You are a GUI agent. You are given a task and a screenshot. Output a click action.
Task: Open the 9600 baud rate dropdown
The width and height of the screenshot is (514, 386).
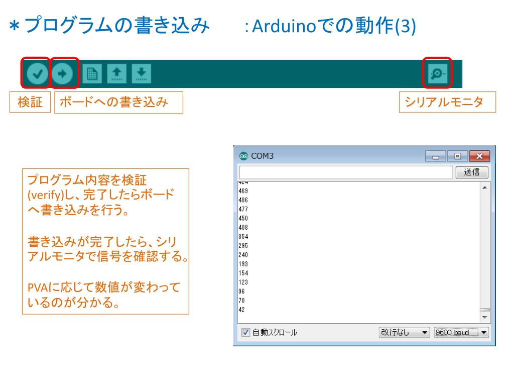coord(461,332)
